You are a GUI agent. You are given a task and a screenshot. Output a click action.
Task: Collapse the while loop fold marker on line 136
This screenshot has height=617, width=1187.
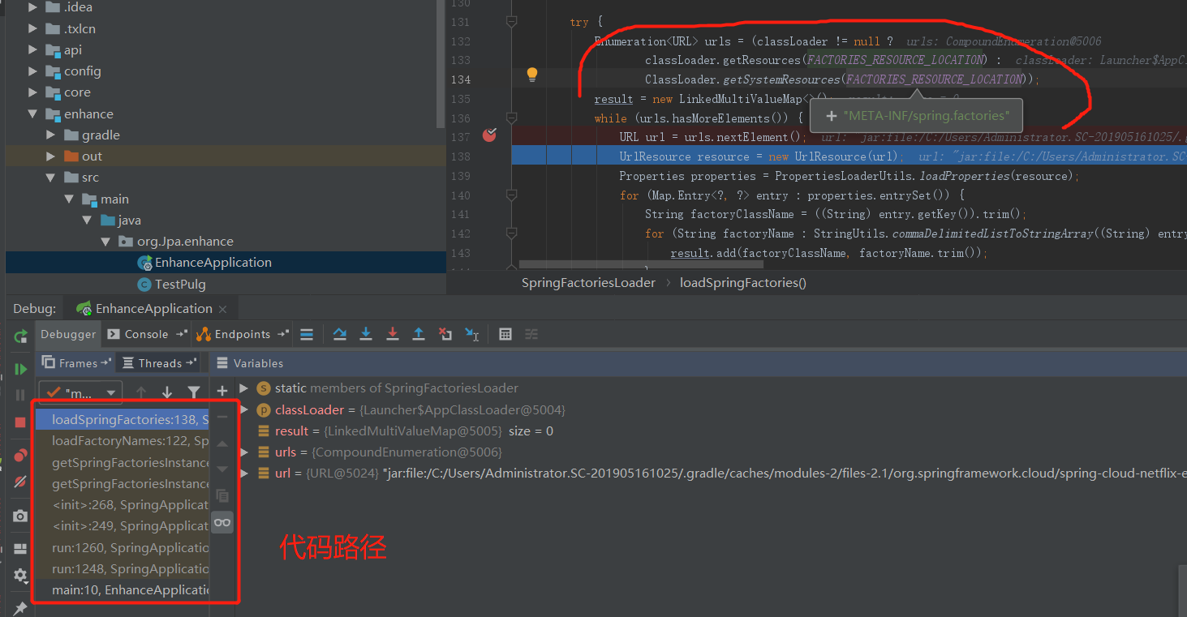511,118
